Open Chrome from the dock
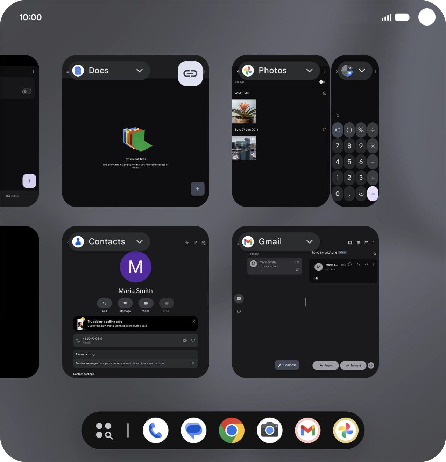This screenshot has height=462, width=446. pyautogui.click(x=232, y=430)
